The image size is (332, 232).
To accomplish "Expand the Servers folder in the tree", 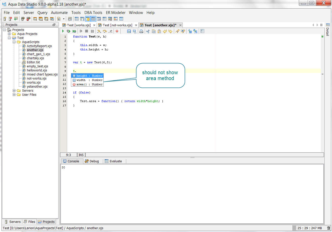I will click(14, 91).
